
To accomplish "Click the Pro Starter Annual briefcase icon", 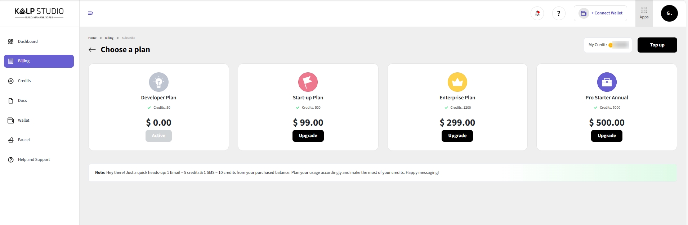I will click(x=607, y=82).
